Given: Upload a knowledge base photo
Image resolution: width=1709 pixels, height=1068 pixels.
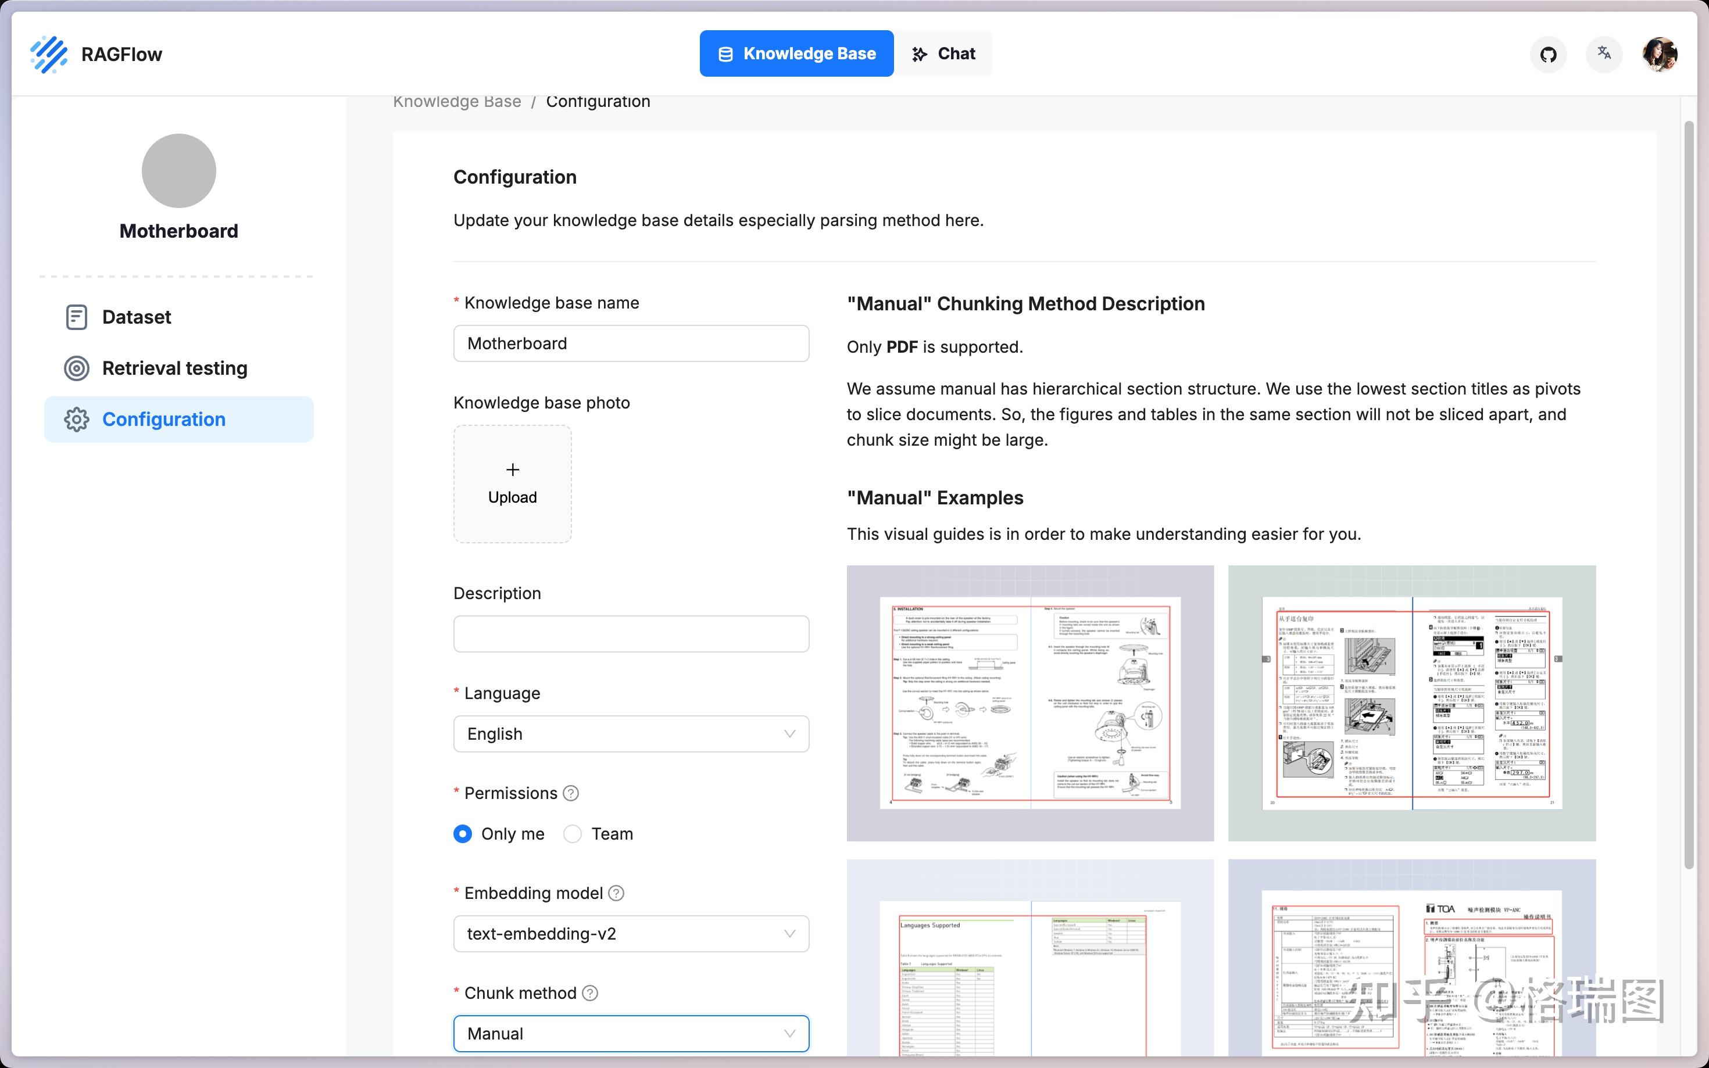Looking at the screenshot, I should (512, 484).
